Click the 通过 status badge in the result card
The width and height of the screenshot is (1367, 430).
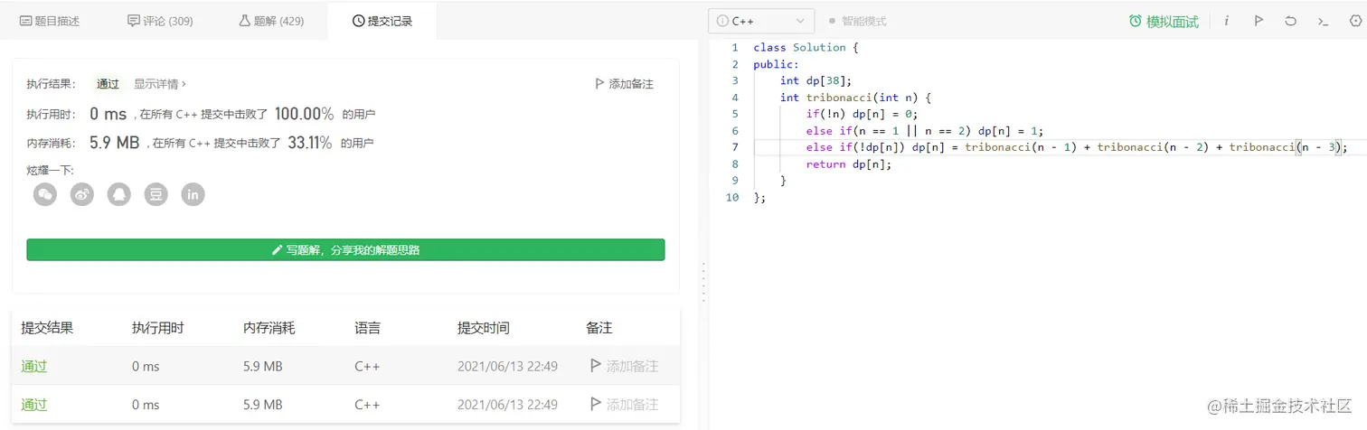coord(108,84)
